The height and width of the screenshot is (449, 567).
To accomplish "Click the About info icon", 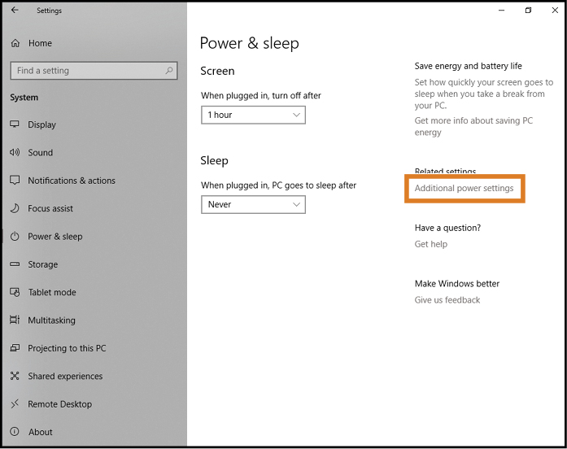I will (x=15, y=432).
